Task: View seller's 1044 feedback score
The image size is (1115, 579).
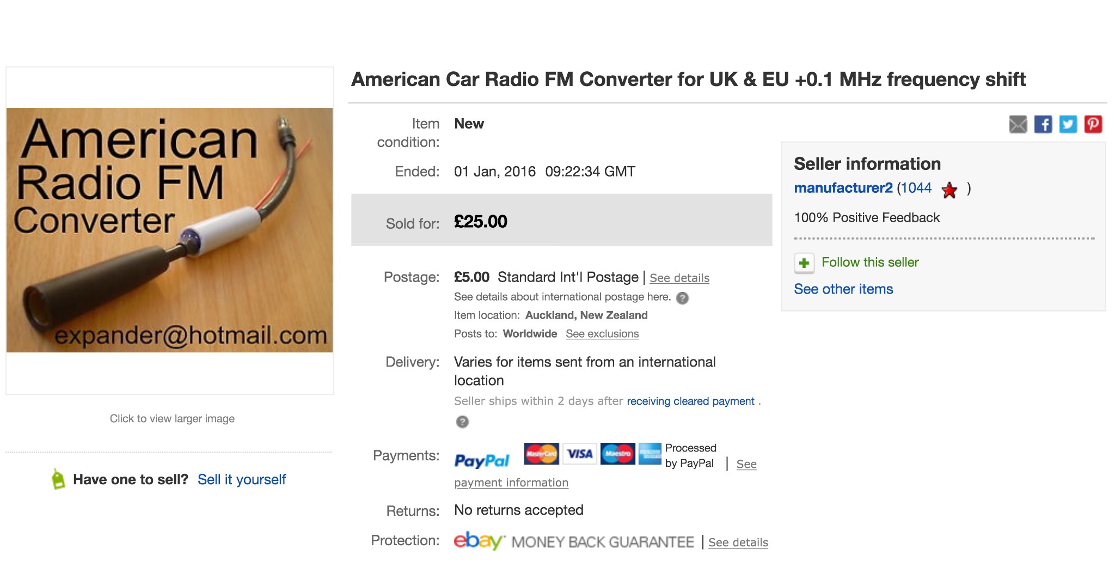Action: 916,188
